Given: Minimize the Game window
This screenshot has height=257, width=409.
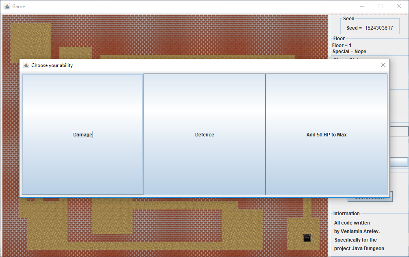Looking at the screenshot, I should pos(362,6).
